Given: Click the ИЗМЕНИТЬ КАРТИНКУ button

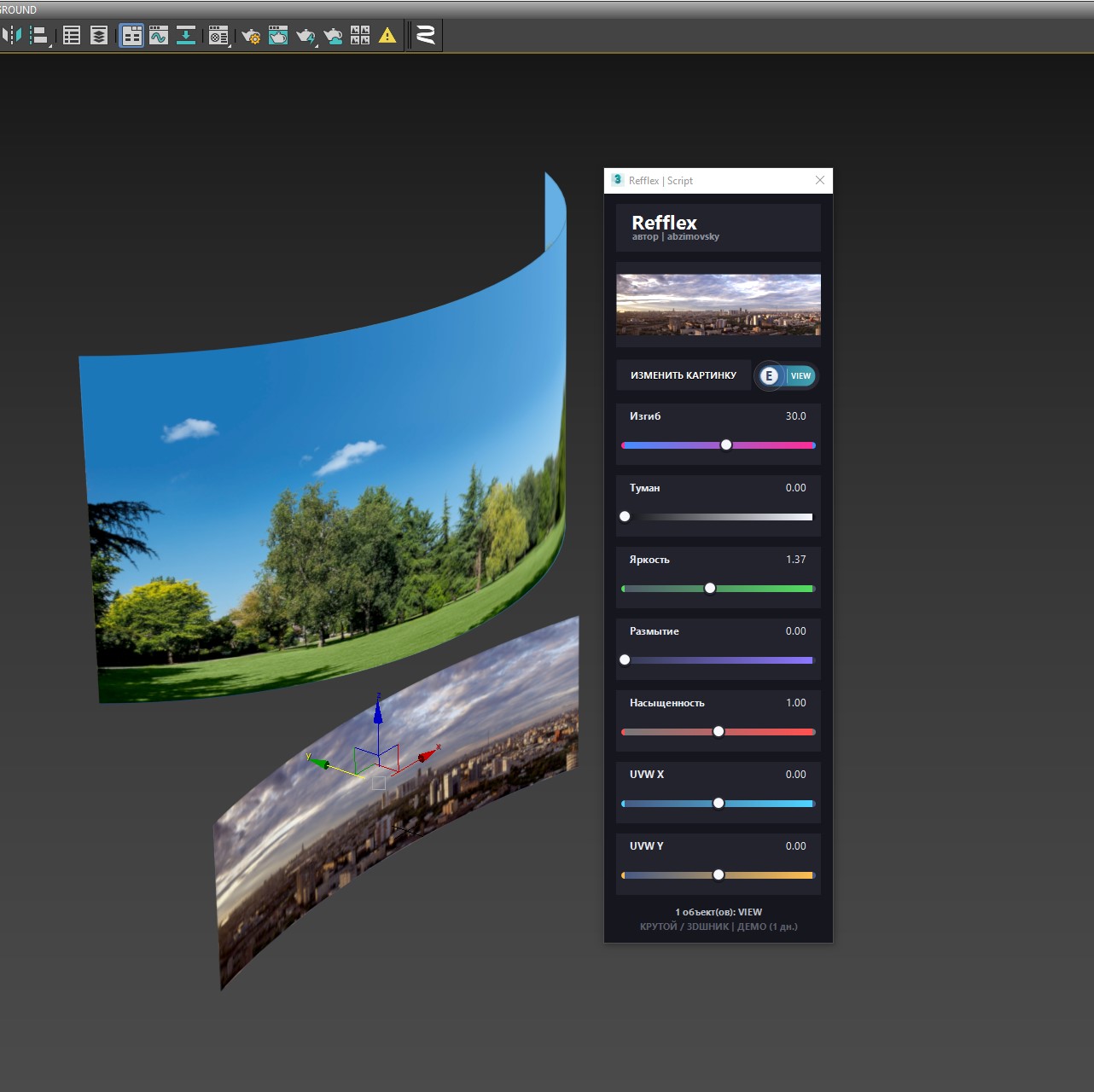Looking at the screenshot, I should pyautogui.click(x=684, y=375).
